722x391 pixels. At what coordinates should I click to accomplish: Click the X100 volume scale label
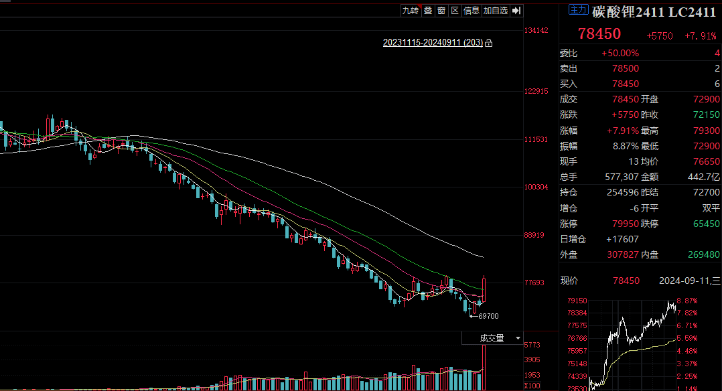[532, 386]
